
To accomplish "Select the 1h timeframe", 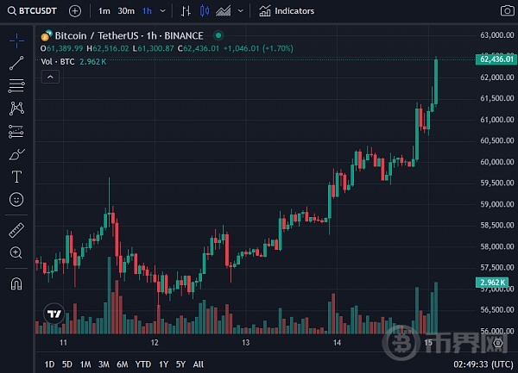I will point(147,11).
